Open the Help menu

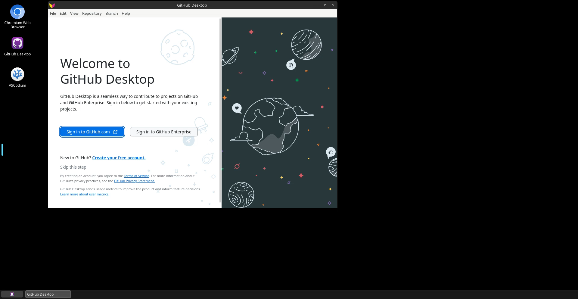point(126,13)
